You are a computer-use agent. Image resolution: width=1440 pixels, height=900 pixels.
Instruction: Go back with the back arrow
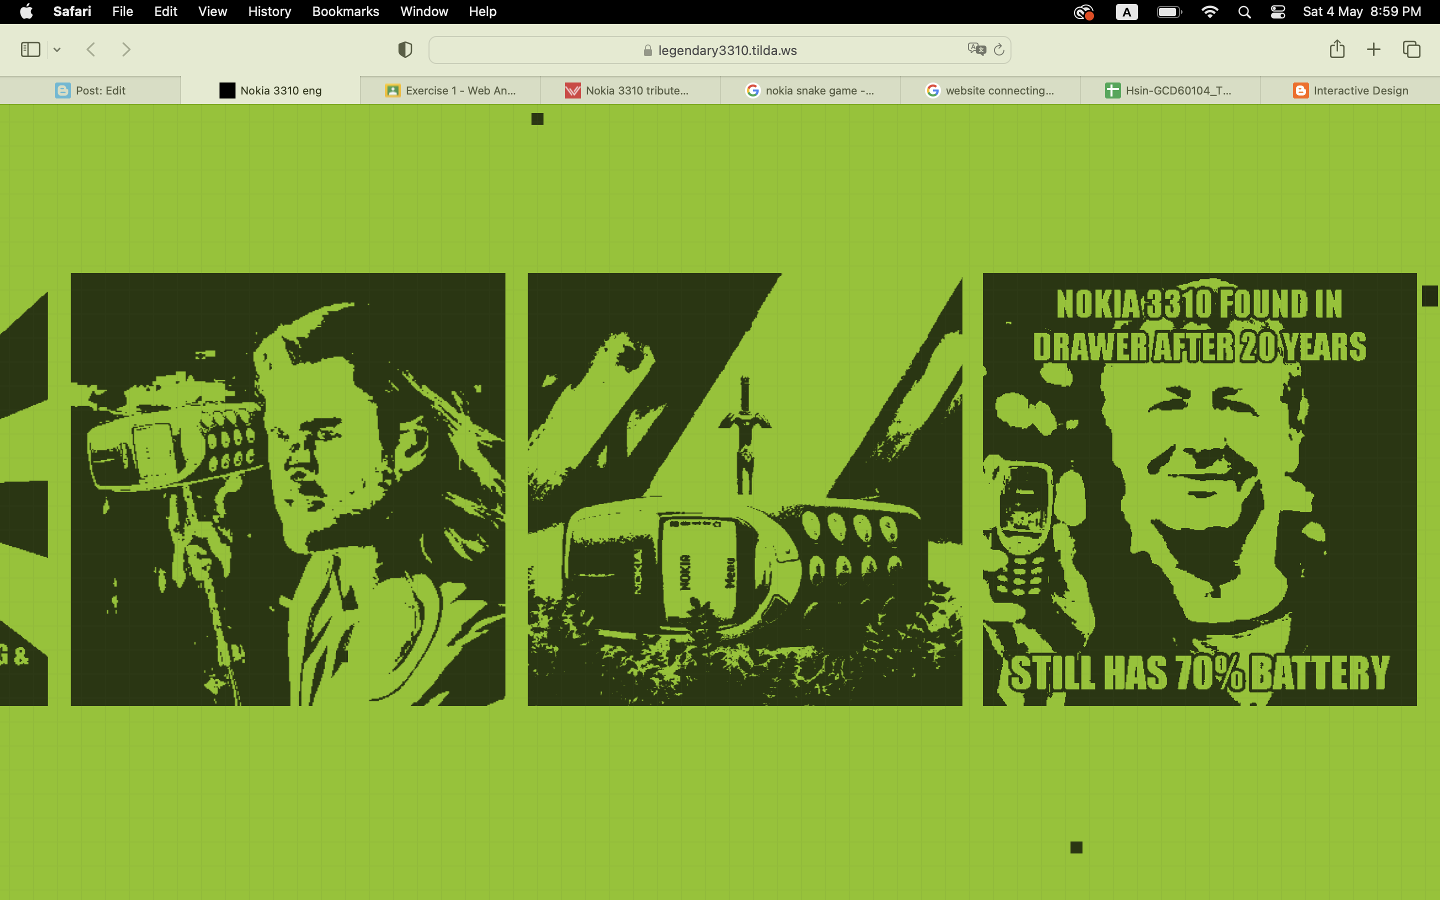91,49
